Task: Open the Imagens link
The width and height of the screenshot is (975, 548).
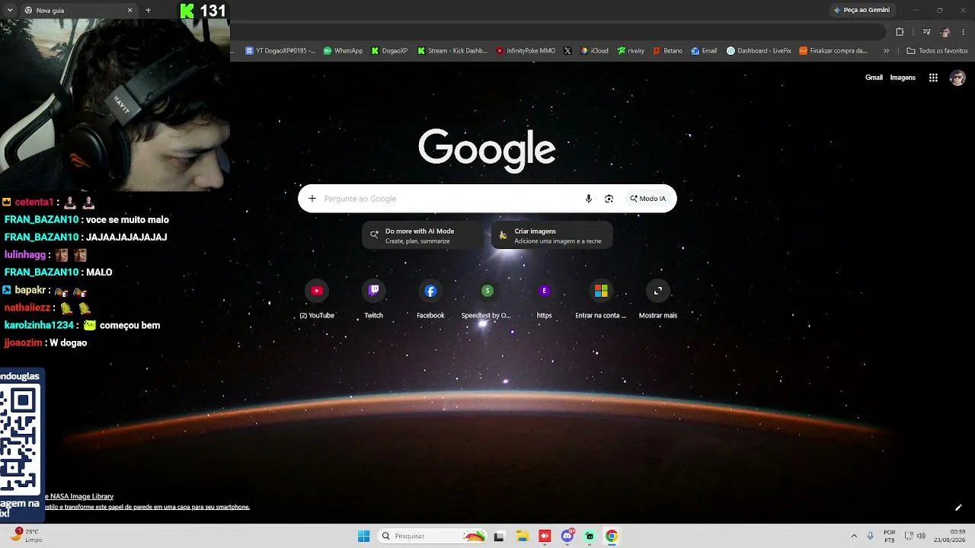Action: pyautogui.click(x=903, y=78)
